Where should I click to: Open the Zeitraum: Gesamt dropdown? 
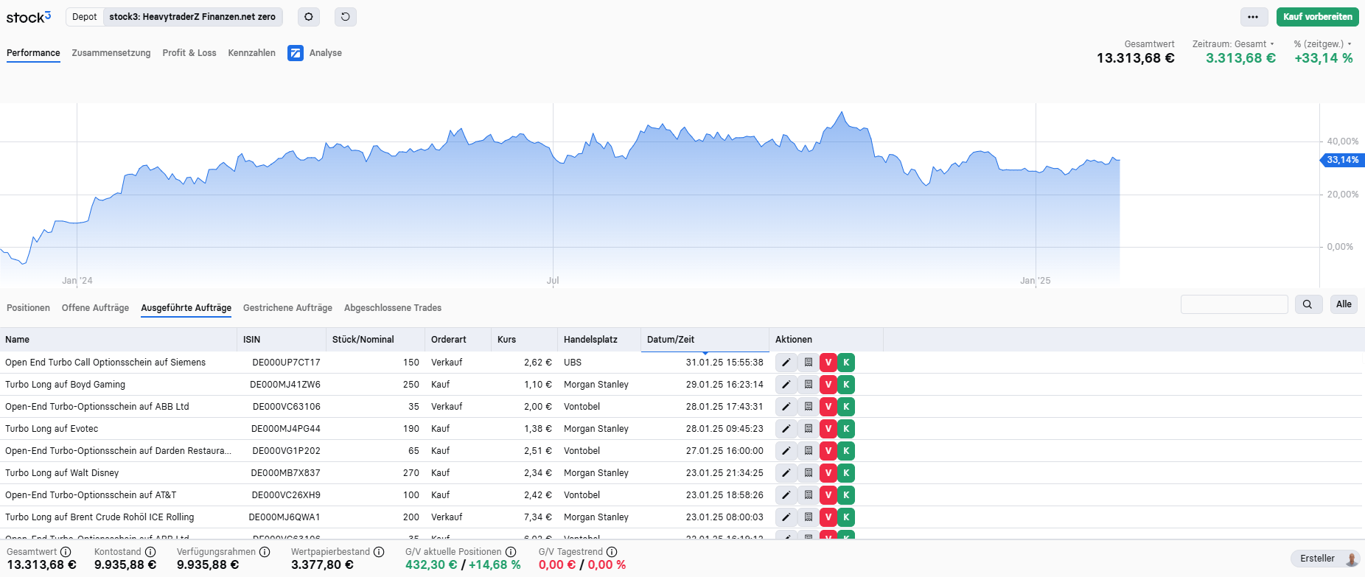click(1233, 44)
